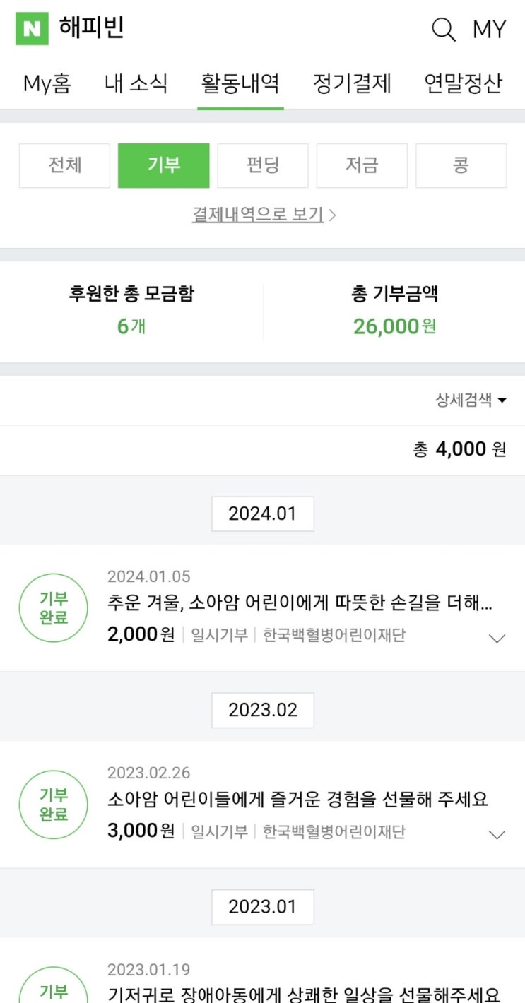The width and height of the screenshot is (525, 1003).
Task: Open 소아암 어린이들에게 즐거운 경험 donation title
Action: [297, 800]
